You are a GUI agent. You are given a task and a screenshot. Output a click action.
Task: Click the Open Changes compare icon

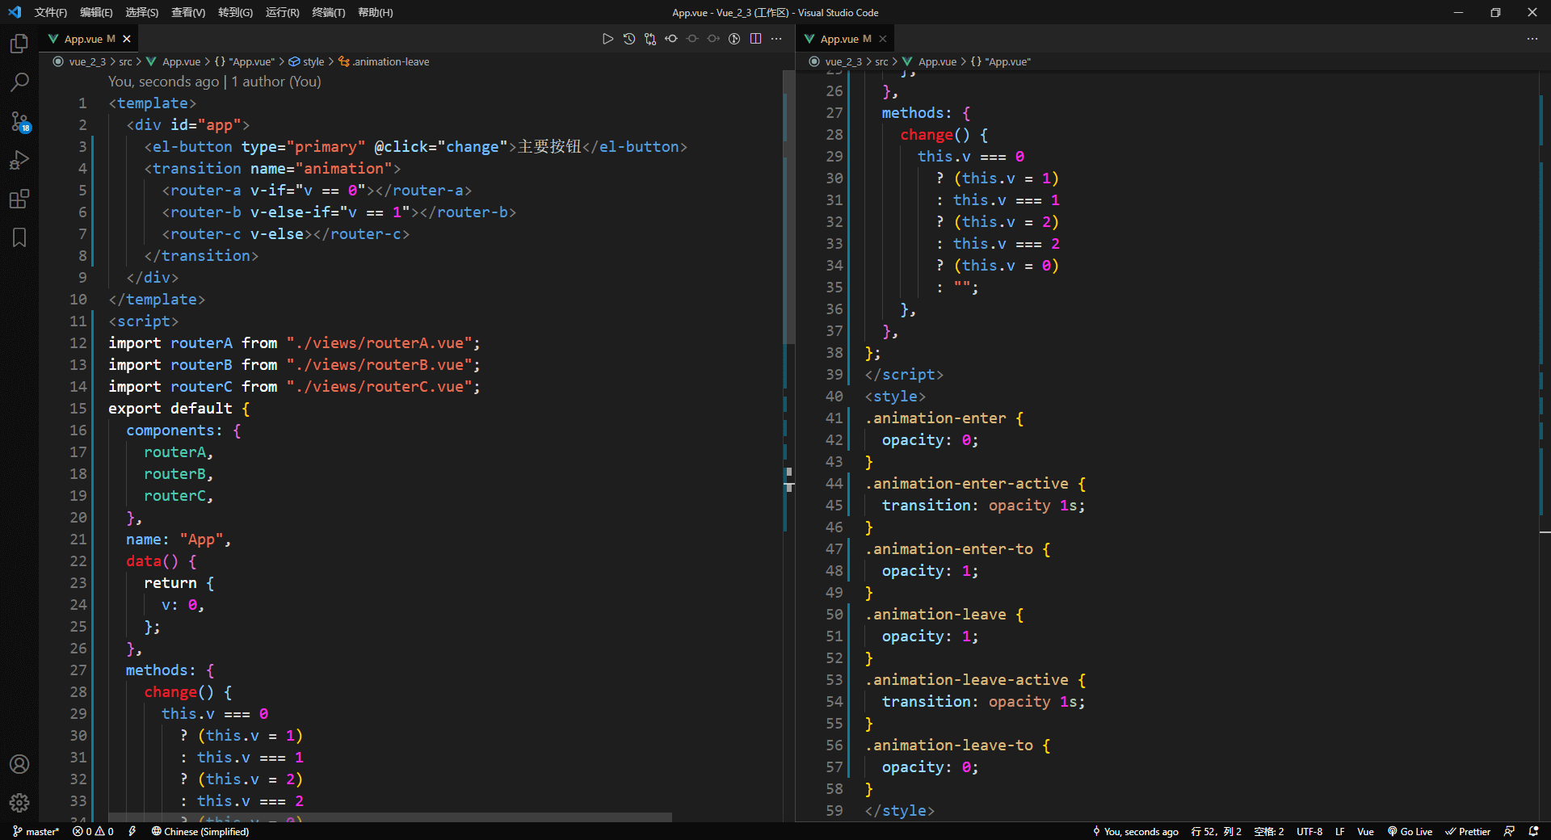(650, 39)
